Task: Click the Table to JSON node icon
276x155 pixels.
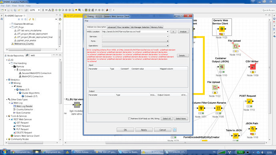Action: tap(236, 136)
